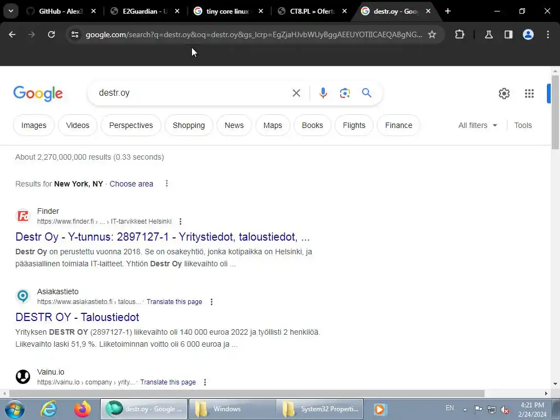Open the search Tools button
The height and width of the screenshot is (420, 560).
(x=523, y=125)
